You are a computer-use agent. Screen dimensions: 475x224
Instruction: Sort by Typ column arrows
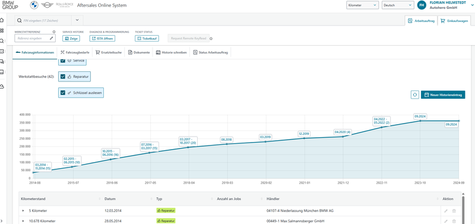coord(212,199)
